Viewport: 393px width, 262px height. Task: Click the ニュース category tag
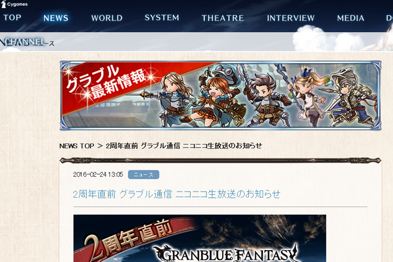coord(144,174)
